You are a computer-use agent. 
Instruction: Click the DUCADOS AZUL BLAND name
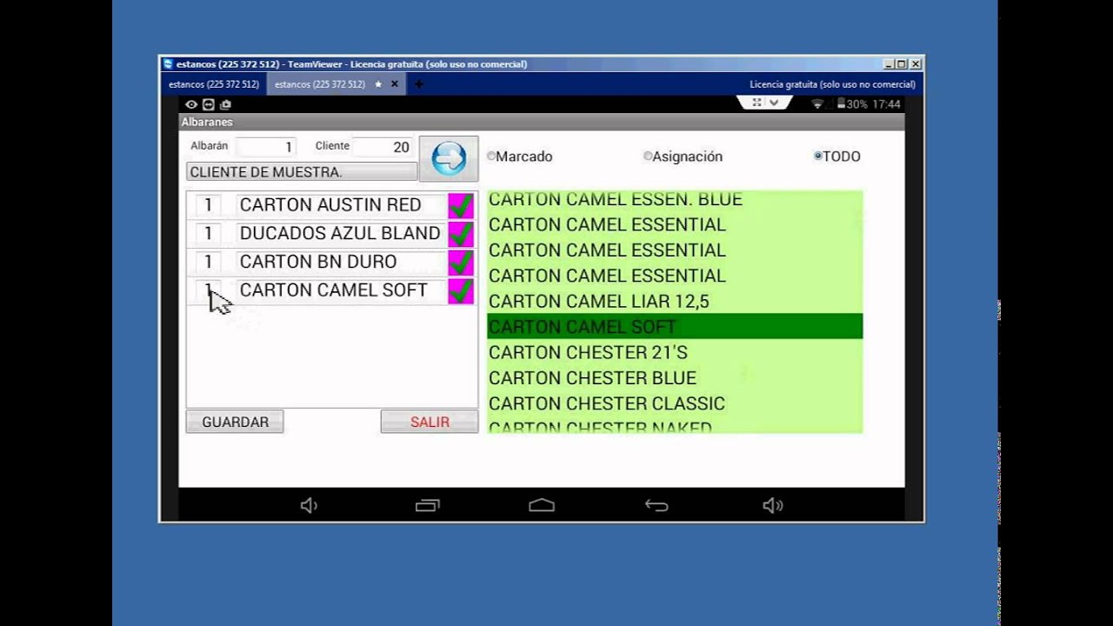[x=341, y=234]
